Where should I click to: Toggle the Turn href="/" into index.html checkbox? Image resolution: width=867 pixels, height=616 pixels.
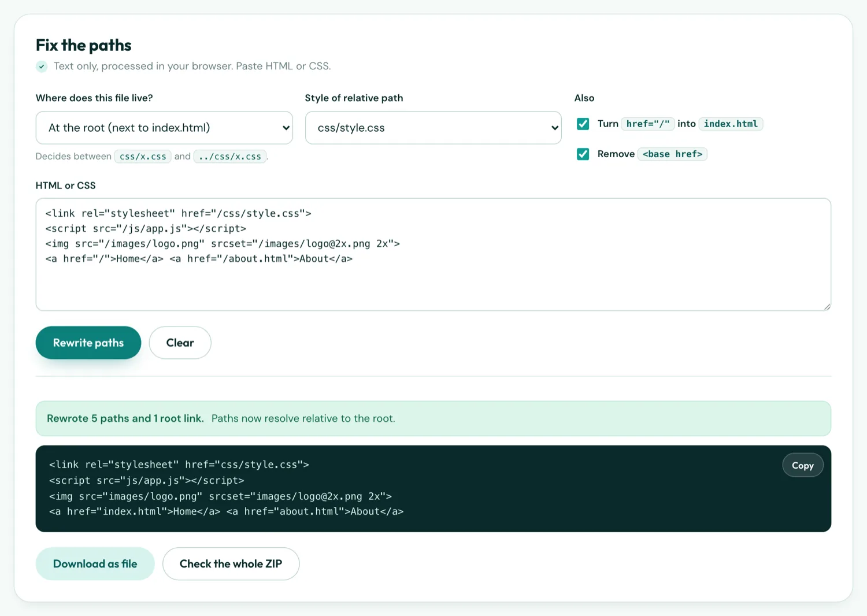pos(583,124)
